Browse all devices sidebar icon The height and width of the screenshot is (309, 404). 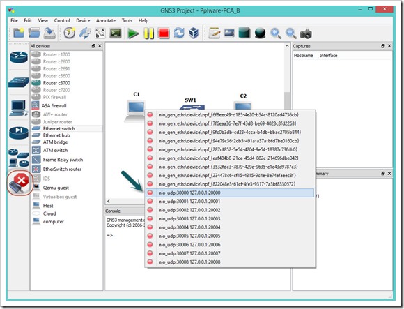(x=19, y=158)
